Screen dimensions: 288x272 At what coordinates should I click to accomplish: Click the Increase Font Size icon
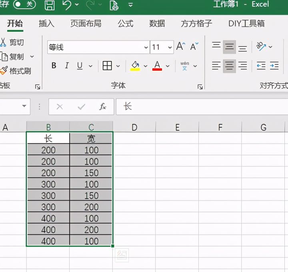click(181, 46)
